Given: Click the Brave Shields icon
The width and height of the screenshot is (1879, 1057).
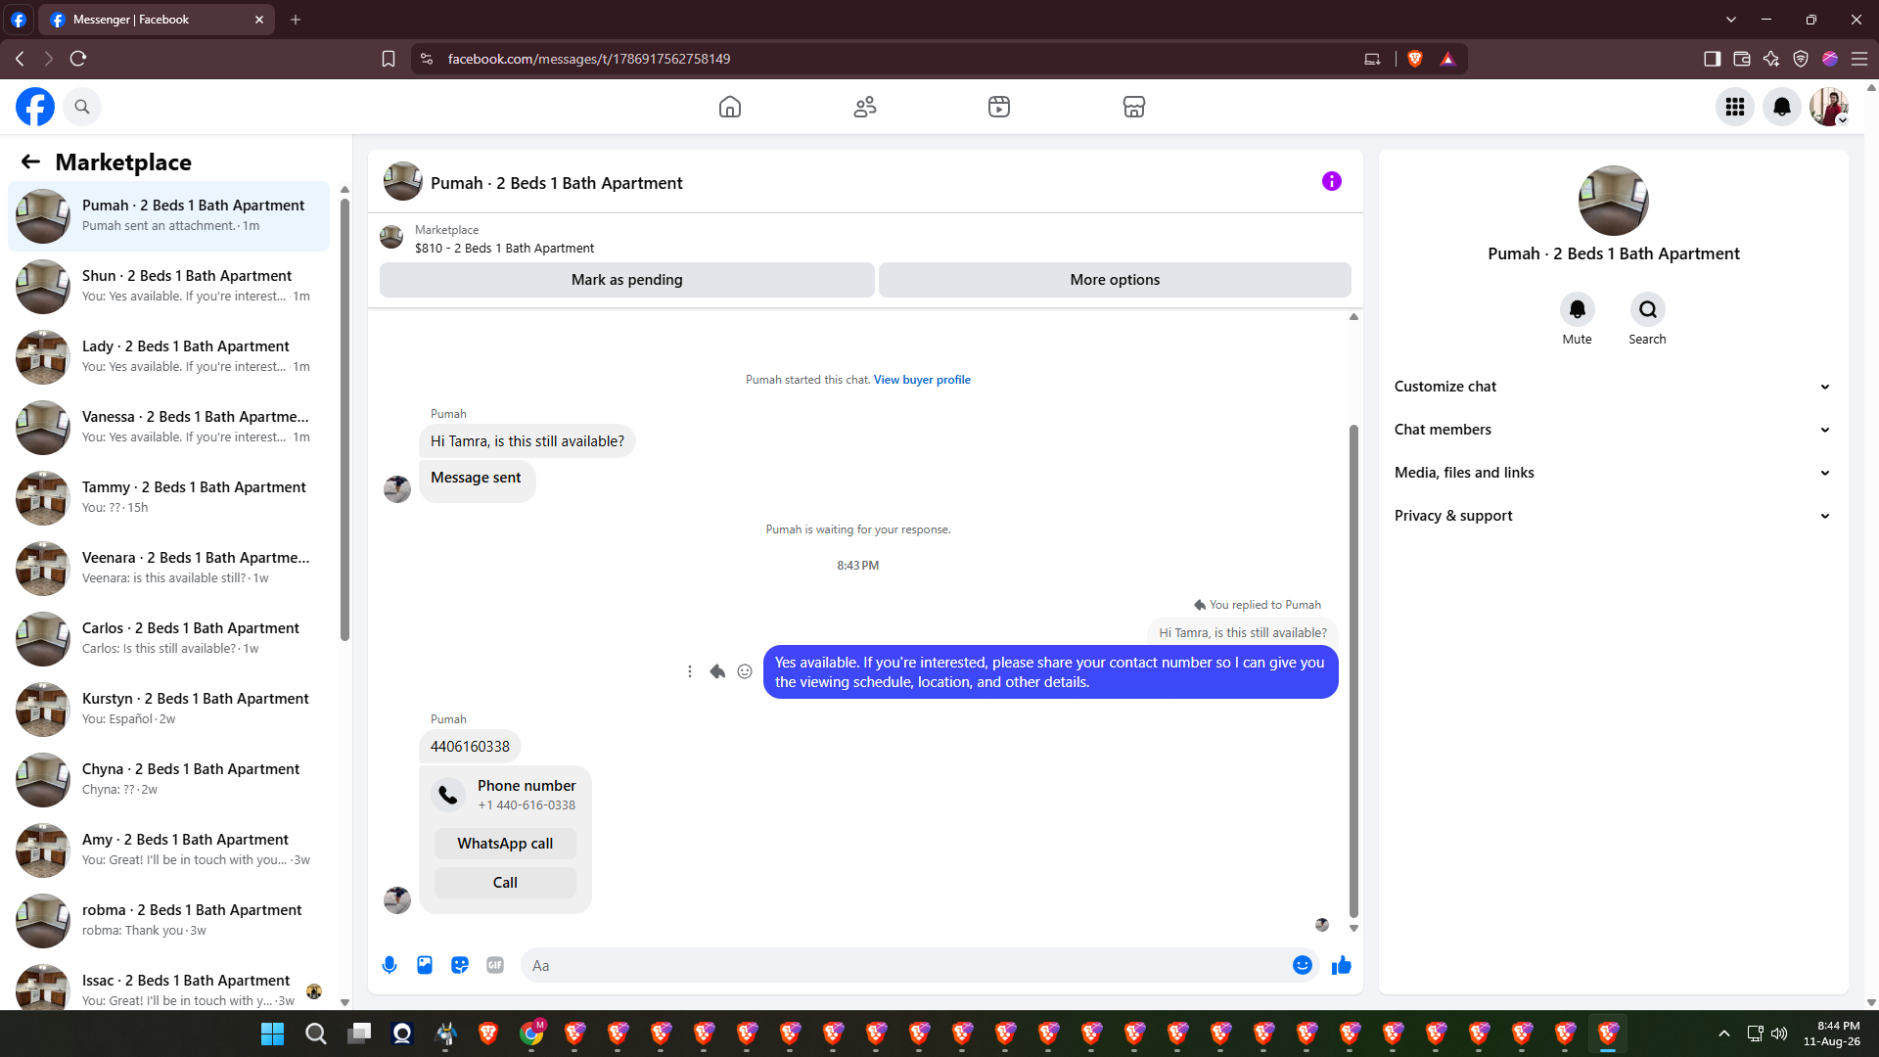Looking at the screenshot, I should click(1414, 59).
